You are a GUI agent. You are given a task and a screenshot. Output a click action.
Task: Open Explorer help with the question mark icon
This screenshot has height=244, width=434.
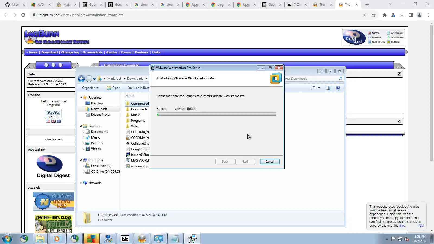click(x=338, y=88)
